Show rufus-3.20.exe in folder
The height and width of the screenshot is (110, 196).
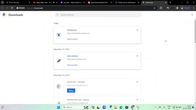[x=72, y=65]
